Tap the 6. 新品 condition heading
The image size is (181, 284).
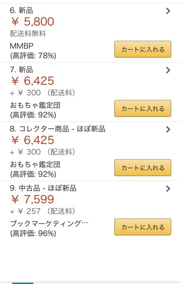21,10
